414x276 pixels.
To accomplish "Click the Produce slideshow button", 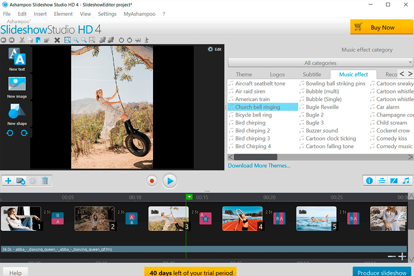I will click(x=381, y=272).
